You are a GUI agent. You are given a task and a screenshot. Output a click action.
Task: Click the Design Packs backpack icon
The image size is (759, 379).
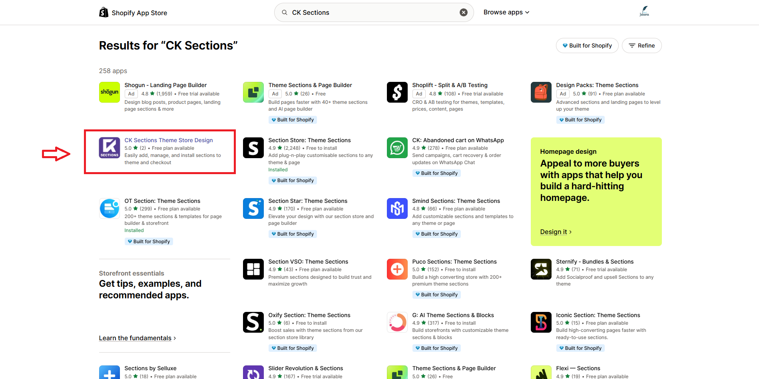click(541, 92)
